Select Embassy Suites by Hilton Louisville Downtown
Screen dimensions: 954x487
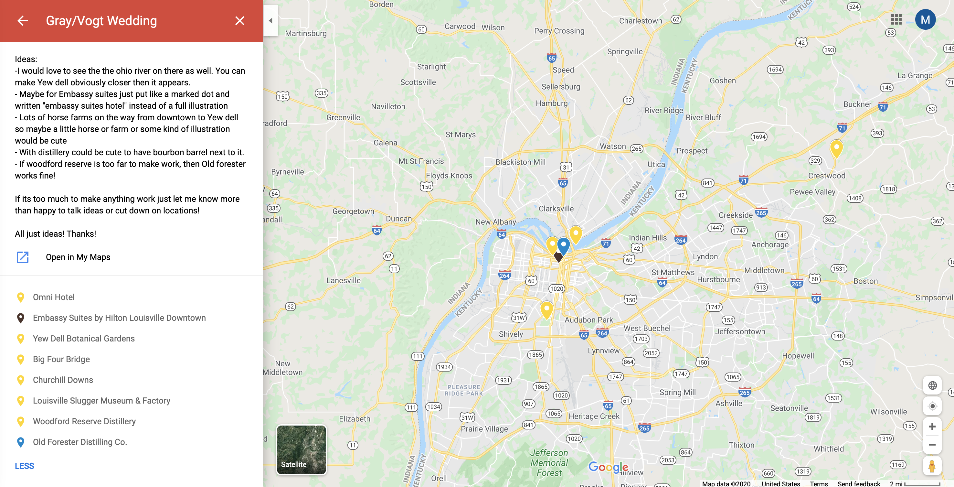(119, 318)
